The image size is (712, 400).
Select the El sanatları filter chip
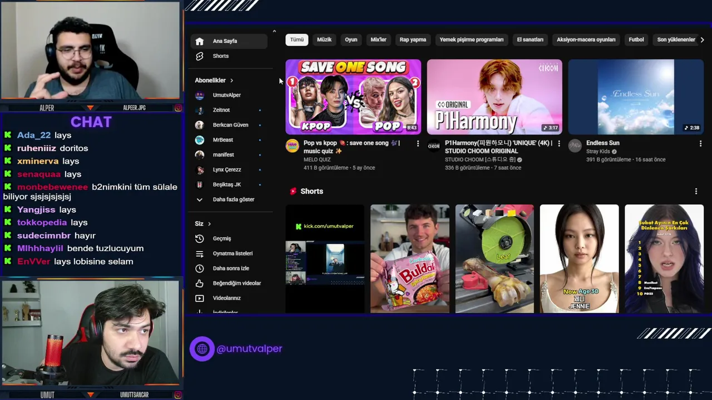coord(530,39)
